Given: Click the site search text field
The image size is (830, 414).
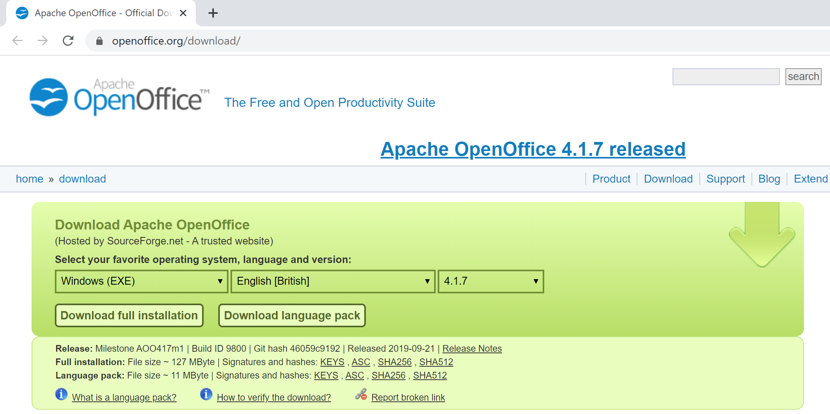Looking at the screenshot, I should (x=725, y=76).
